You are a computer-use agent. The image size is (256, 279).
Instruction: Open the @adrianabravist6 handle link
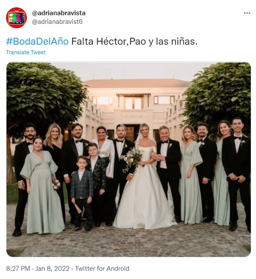click(57, 22)
